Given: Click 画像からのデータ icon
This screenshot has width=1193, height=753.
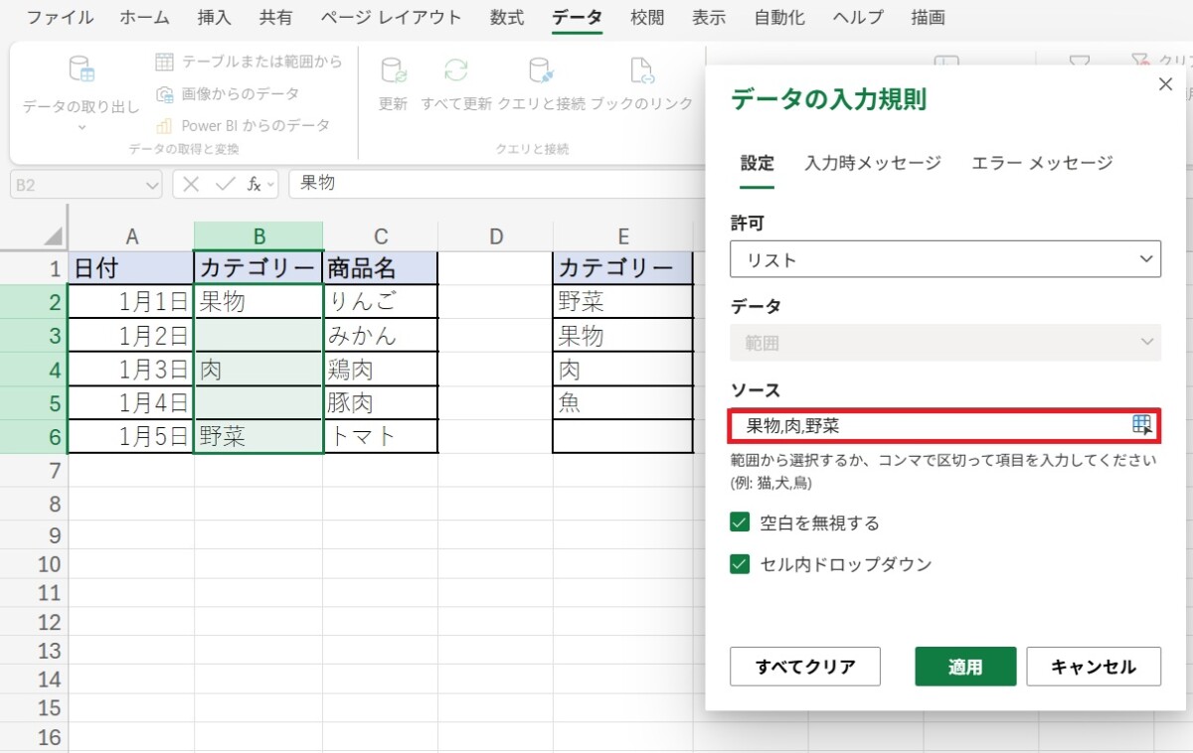Looking at the screenshot, I should (x=164, y=94).
